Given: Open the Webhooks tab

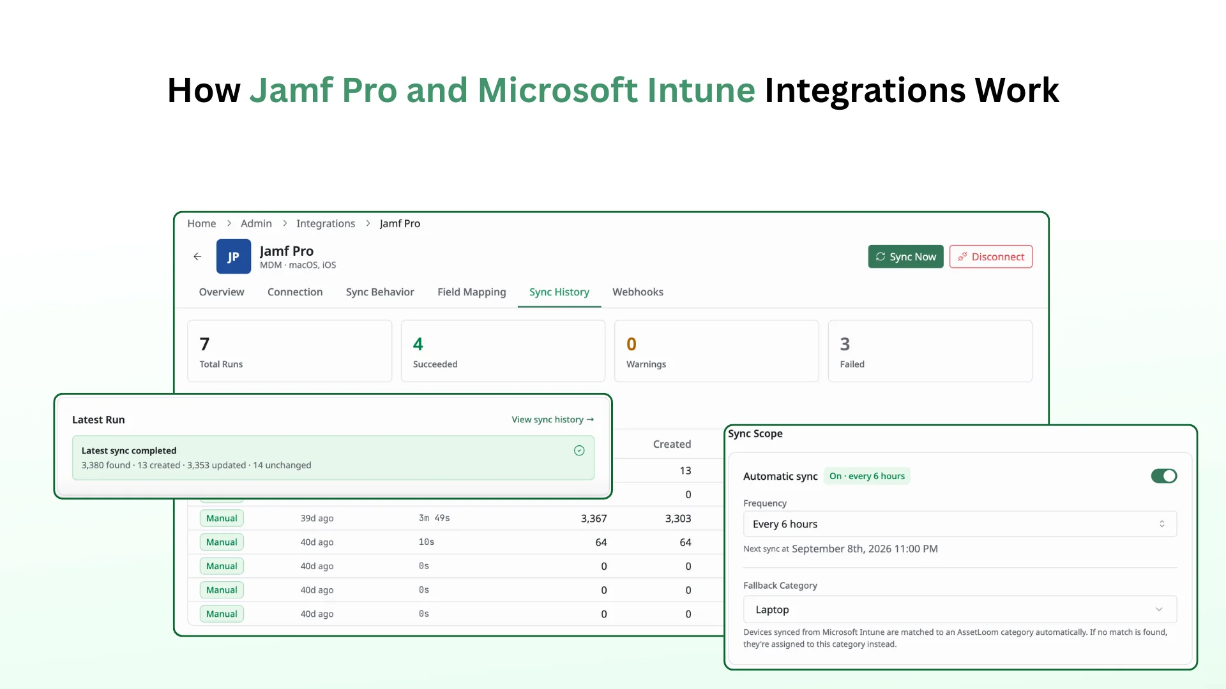Looking at the screenshot, I should pyautogui.click(x=638, y=292).
